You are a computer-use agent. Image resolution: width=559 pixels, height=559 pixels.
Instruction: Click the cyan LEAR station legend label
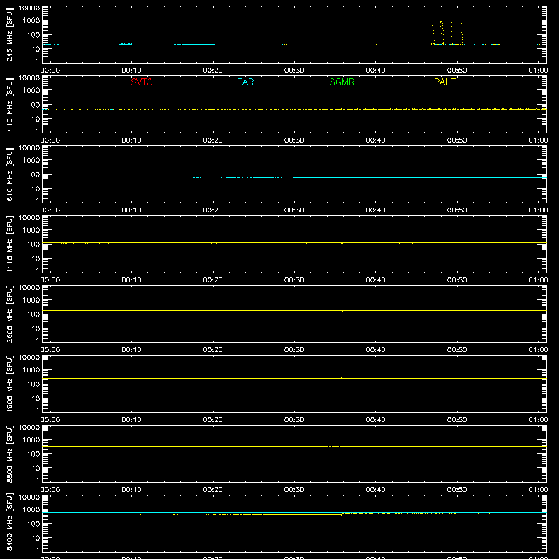[242, 82]
